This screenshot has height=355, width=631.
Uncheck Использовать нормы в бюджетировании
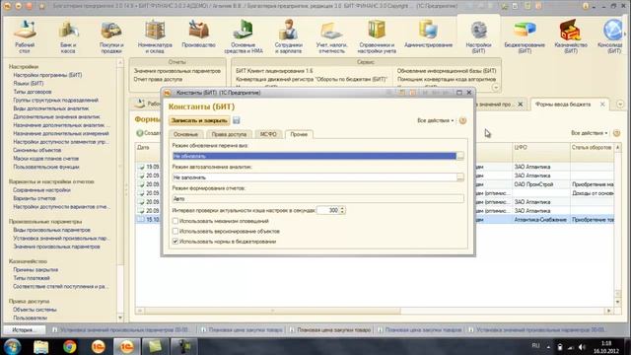[175, 242]
